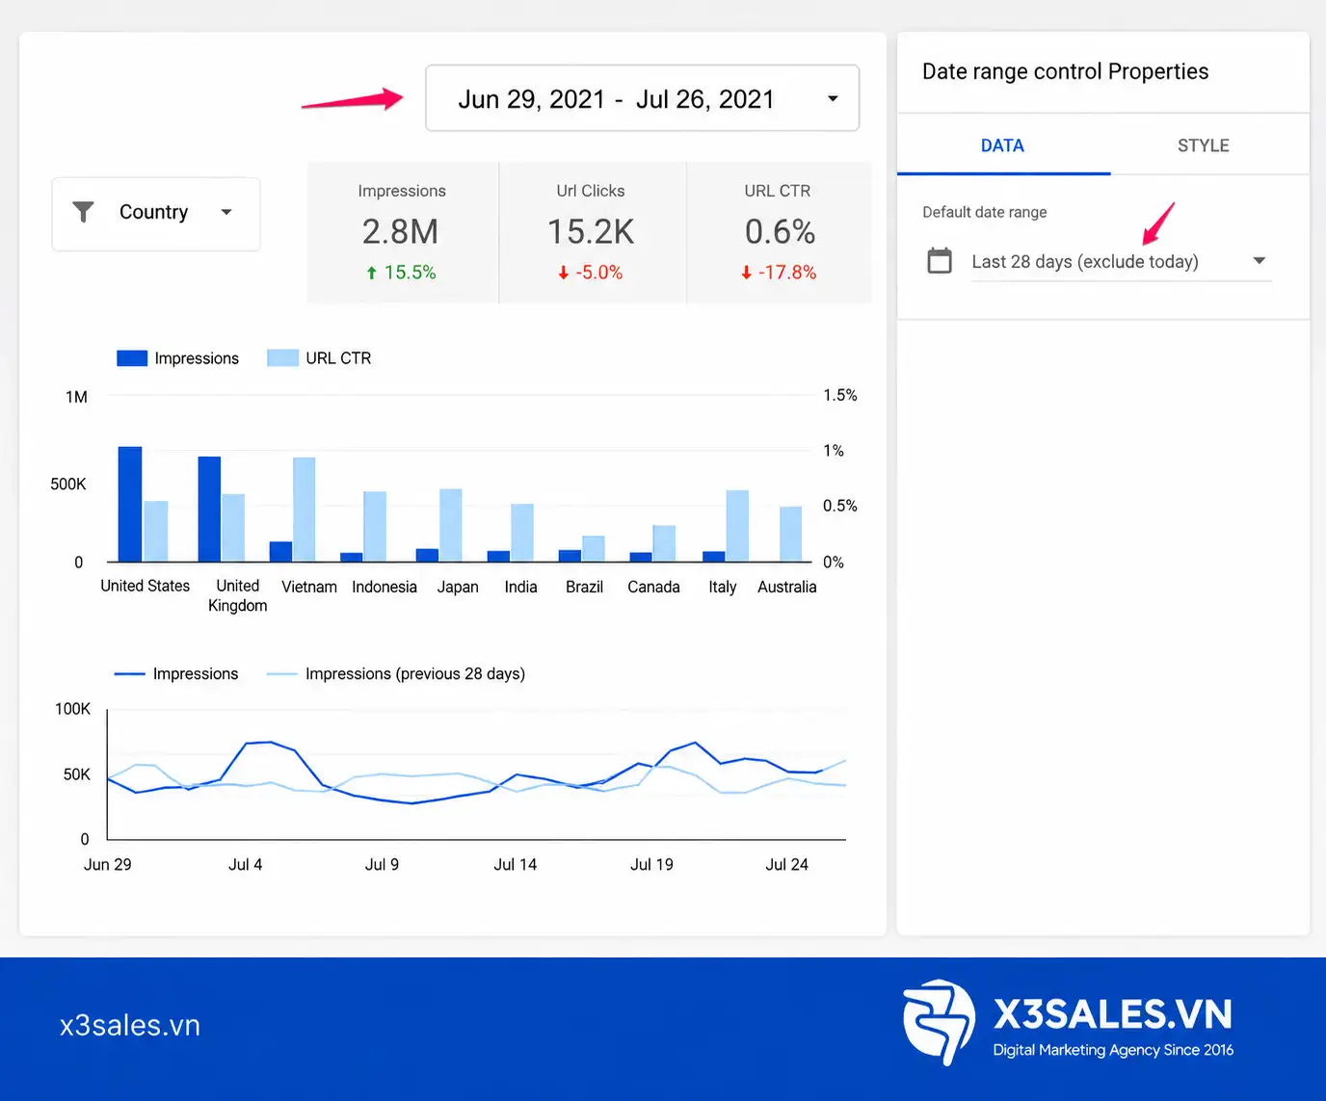The width and height of the screenshot is (1326, 1101).
Task: Click the calendar icon under Default date range
Action: 940,261
